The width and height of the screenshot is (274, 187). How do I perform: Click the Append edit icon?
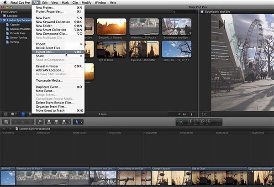tap(64, 122)
